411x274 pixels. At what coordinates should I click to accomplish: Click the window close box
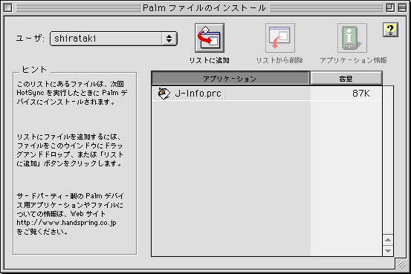point(8,8)
